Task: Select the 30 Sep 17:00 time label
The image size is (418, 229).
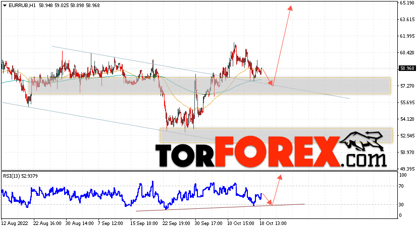Action: 208,223
